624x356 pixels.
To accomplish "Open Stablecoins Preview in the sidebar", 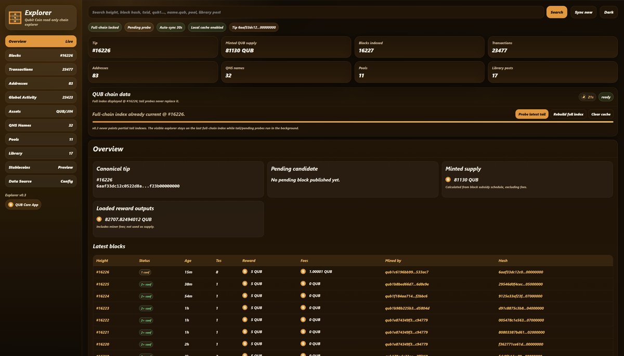I will pos(41,168).
